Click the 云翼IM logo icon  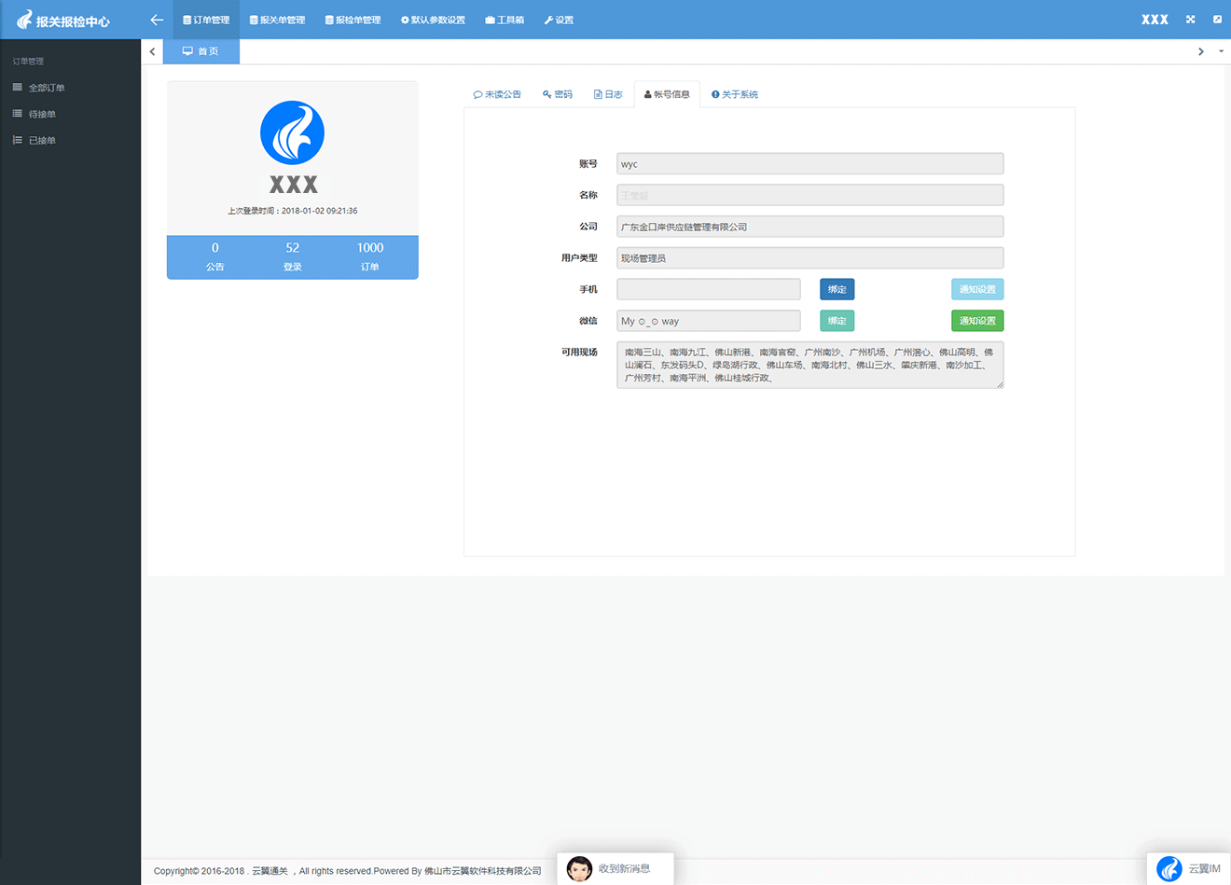[x=1169, y=868]
